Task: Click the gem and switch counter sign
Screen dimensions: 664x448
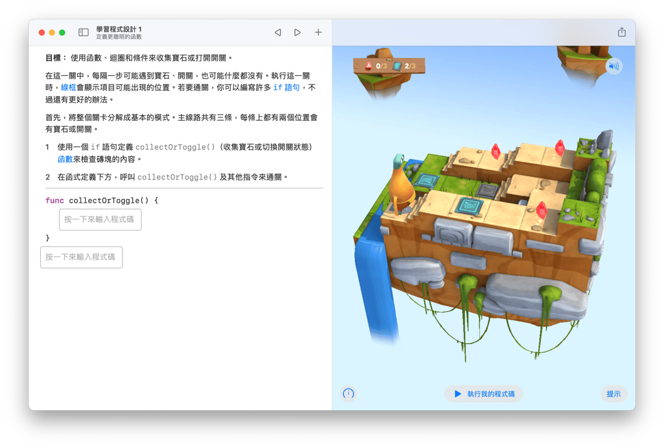Action: [x=389, y=66]
